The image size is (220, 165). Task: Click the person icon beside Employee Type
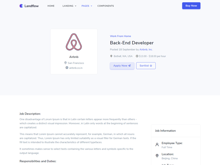pos(157,145)
